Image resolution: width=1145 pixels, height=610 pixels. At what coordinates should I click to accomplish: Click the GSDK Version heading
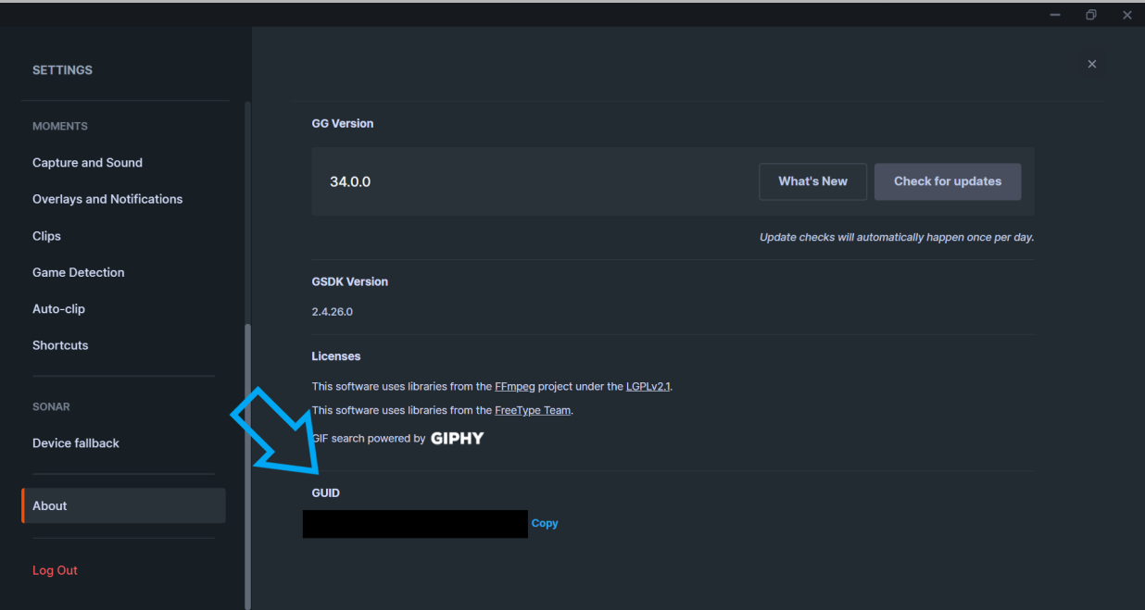tap(350, 281)
